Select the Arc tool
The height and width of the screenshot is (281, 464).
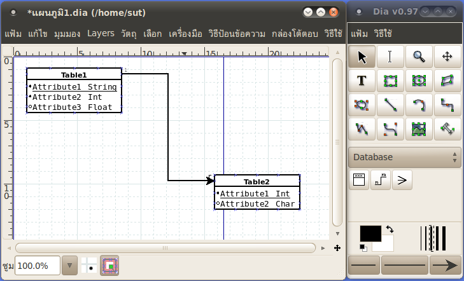tap(419, 105)
